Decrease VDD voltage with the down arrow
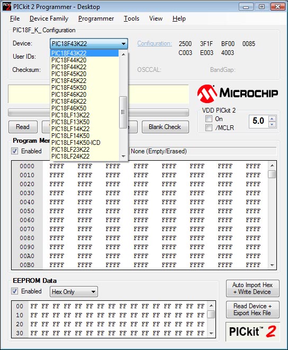 pos(272,125)
